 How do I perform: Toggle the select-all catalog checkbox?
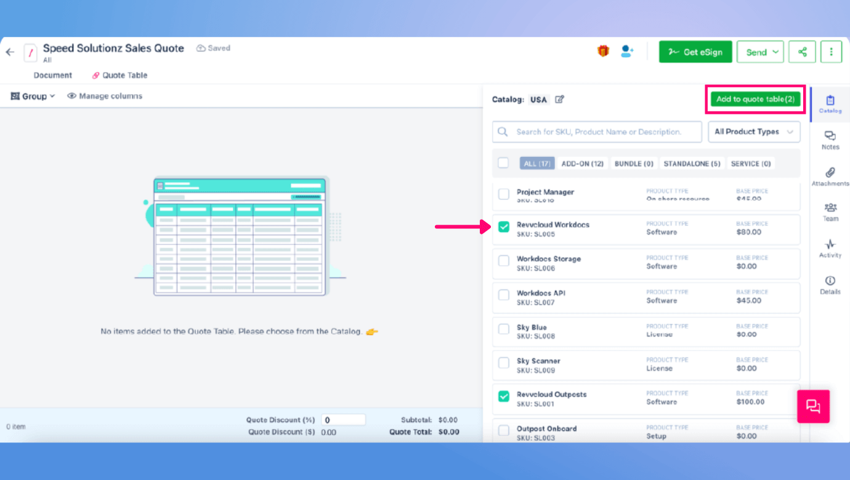click(x=503, y=163)
